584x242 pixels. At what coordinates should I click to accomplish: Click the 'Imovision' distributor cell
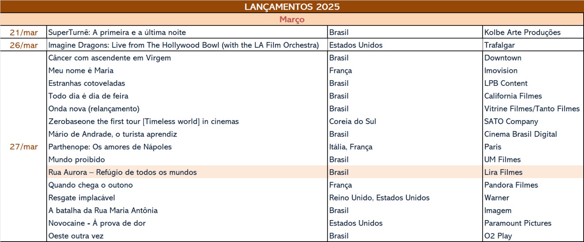pos(501,70)
